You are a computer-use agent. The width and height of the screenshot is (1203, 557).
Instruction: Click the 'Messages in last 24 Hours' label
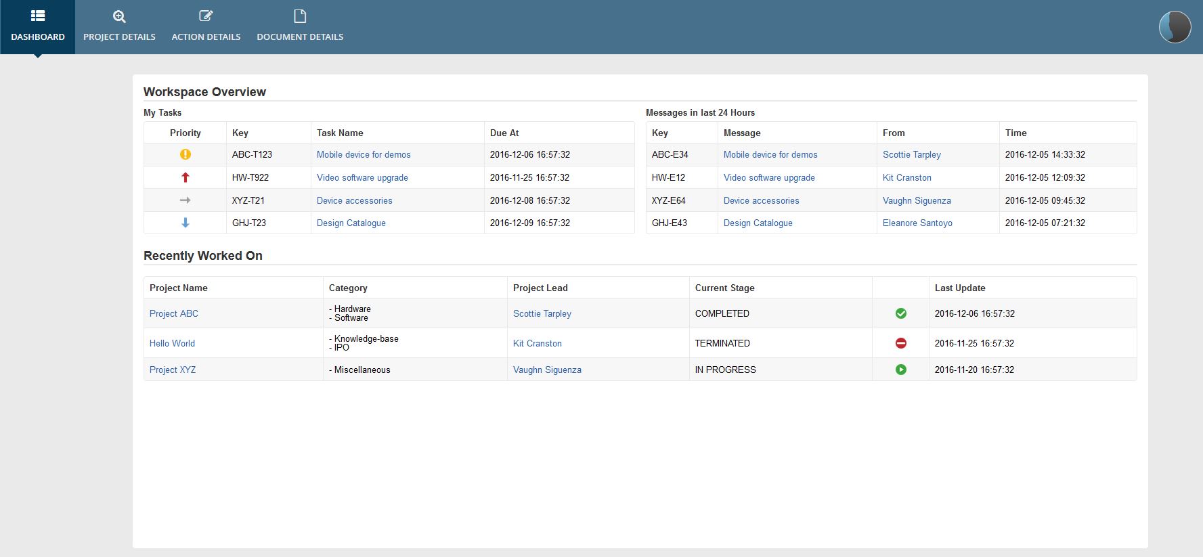pyautogui.click(x=700, y=112)
